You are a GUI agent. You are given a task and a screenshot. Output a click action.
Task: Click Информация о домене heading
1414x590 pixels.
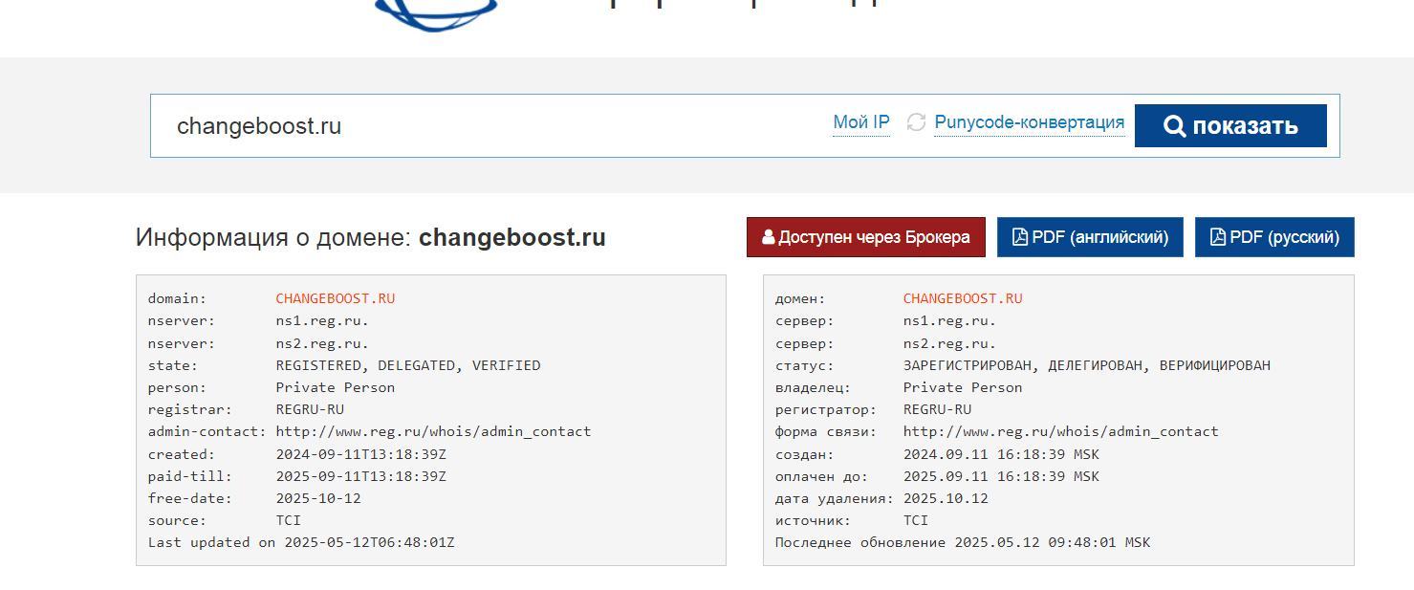(x=371, y=237)
